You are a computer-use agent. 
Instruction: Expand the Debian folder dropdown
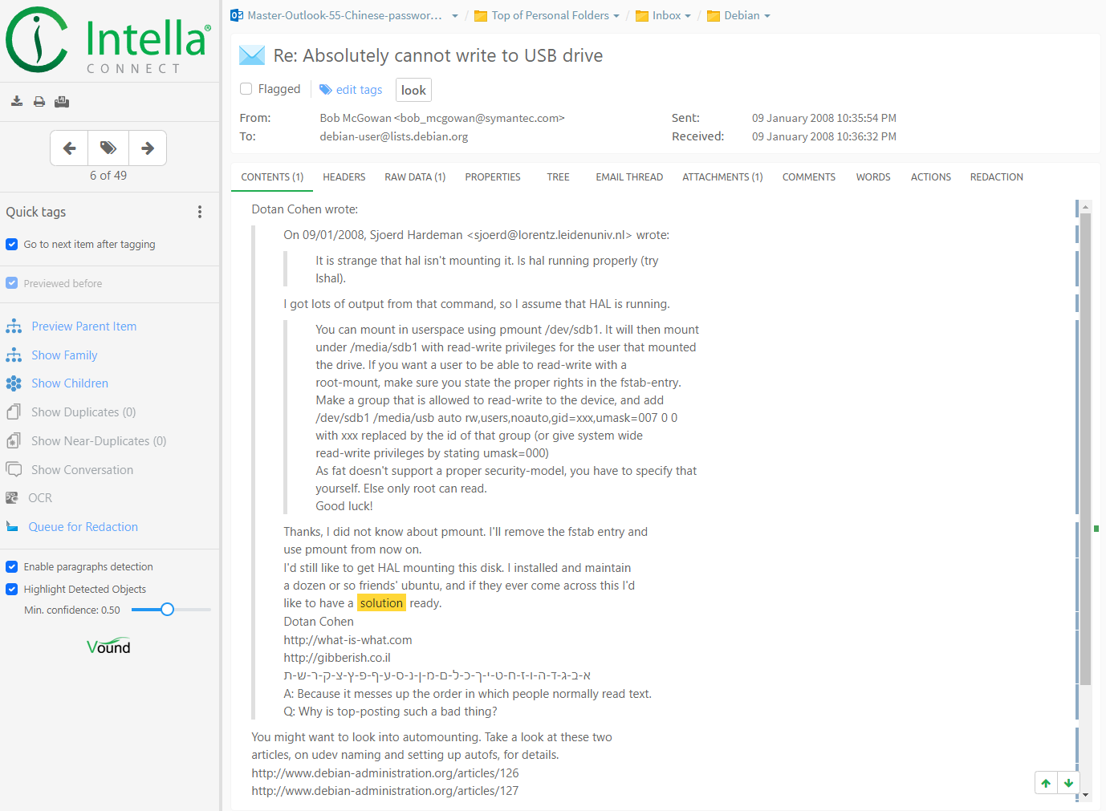(x=766, y=16)
